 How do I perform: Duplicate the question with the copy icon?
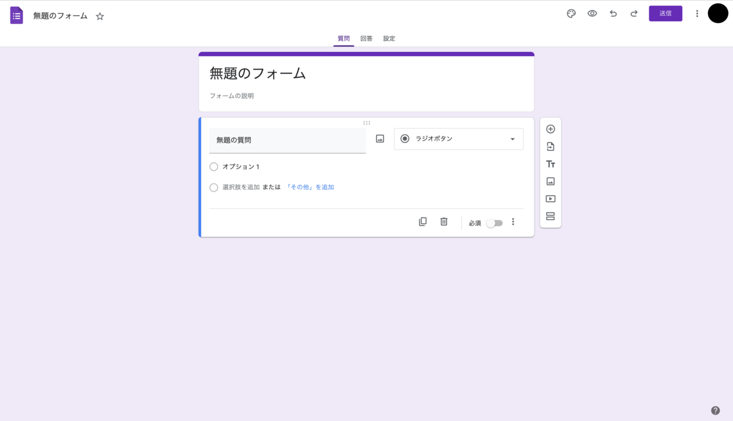coord(423,221)
